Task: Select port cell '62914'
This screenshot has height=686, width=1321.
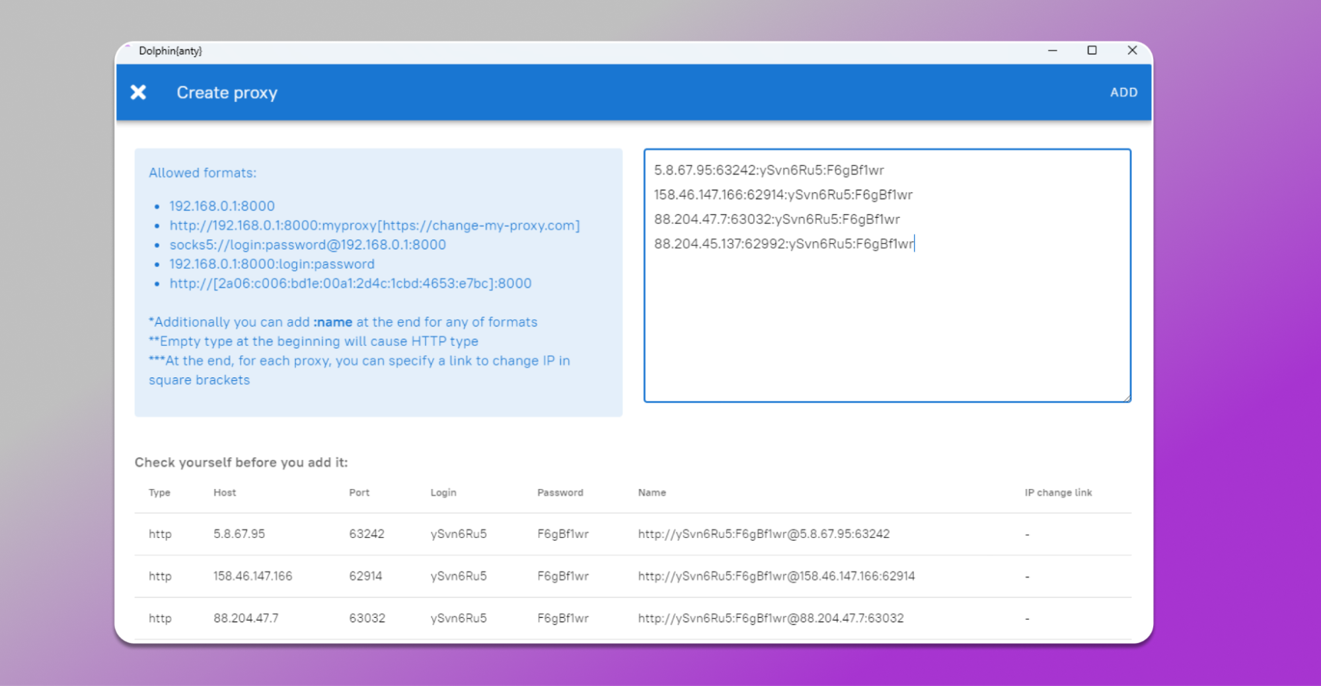Action: coord(365,576)
